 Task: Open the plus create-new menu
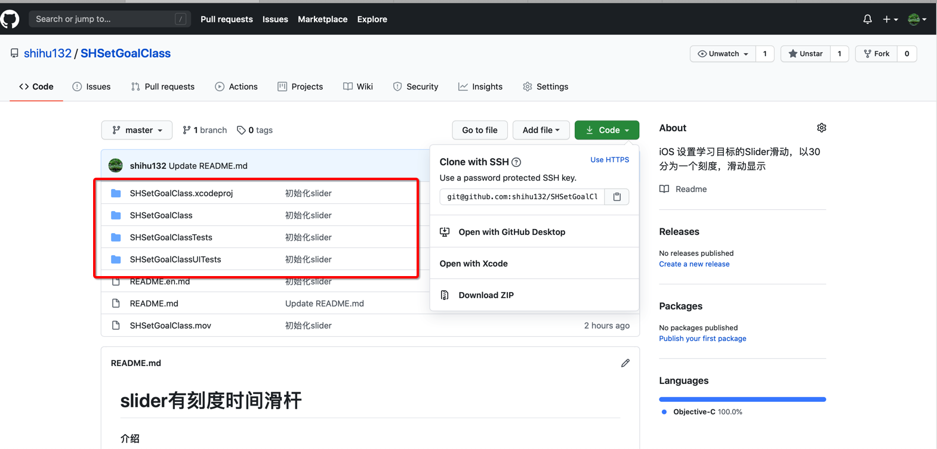[x=890, y=19]
